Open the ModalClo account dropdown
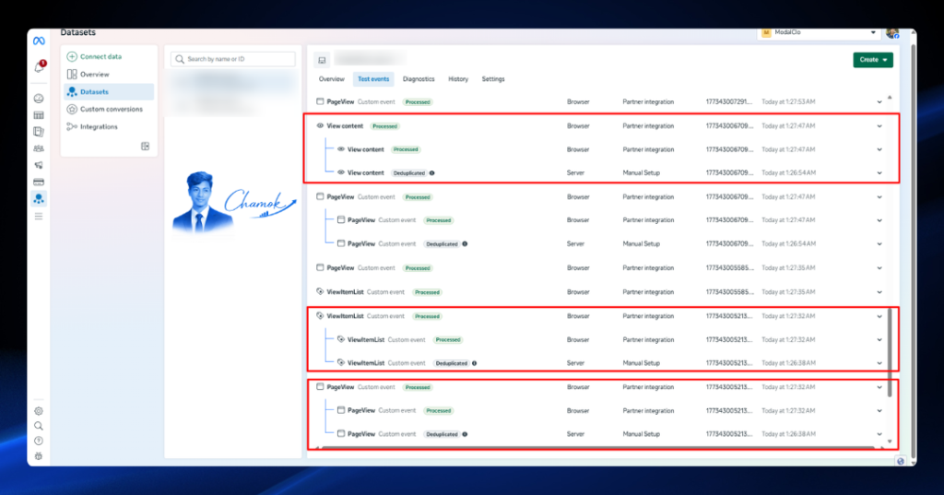Screen dimensions: 944x495 (x=819, y=32)
